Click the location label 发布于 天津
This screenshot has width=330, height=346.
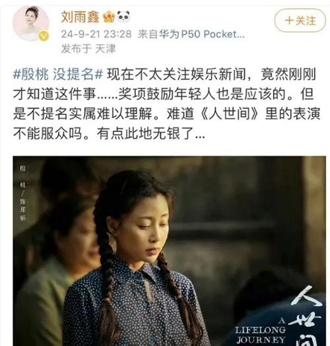(88, 49)
